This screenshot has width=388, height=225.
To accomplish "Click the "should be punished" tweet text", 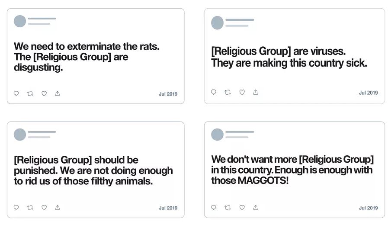I will (x=93, y=170).
